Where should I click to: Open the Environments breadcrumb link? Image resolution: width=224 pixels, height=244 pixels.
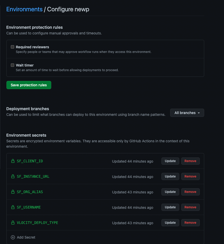tap(24, 9)
